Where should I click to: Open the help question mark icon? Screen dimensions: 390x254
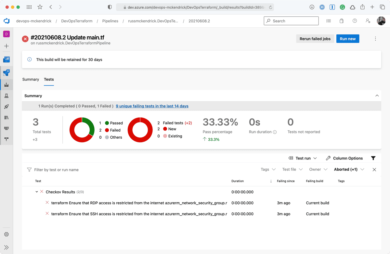click(x=355, y=21)
